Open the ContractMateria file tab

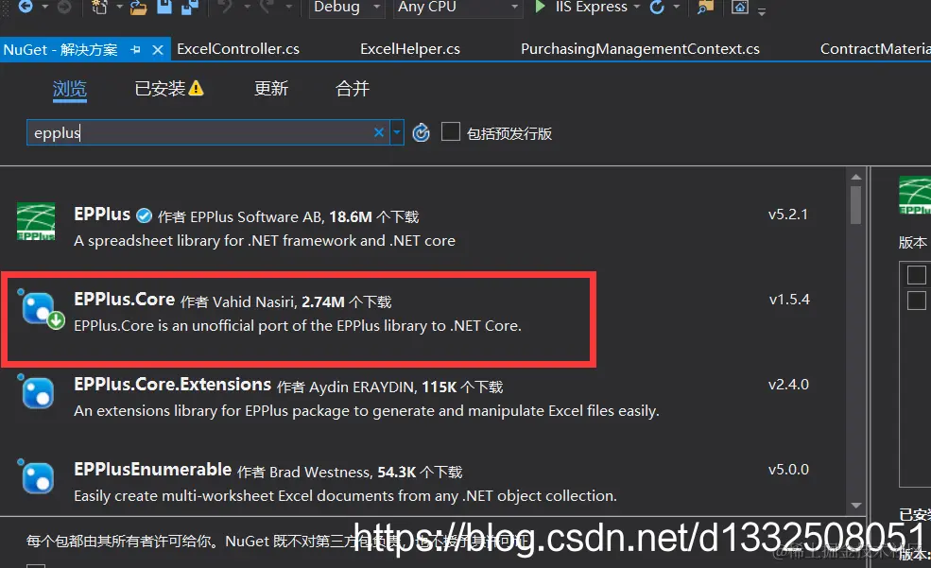coord(874,49)
